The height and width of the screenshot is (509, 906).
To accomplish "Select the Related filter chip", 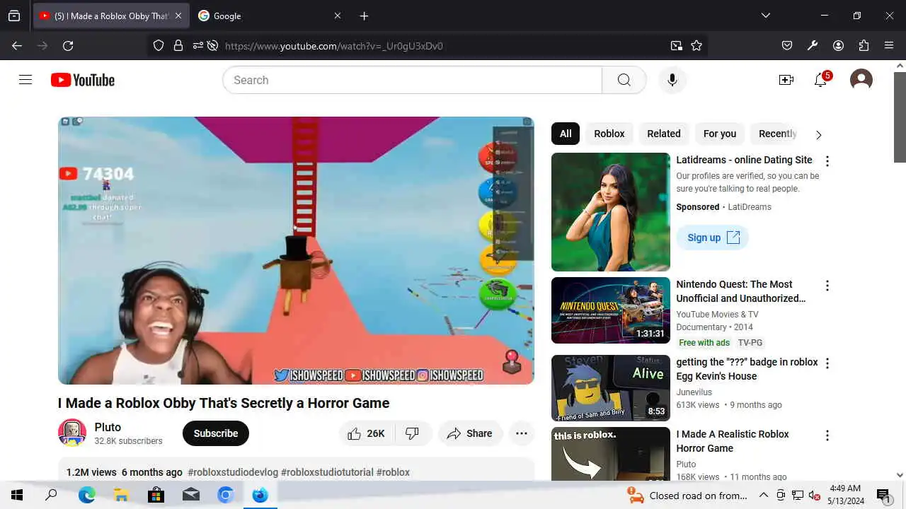I will point(664,134).
